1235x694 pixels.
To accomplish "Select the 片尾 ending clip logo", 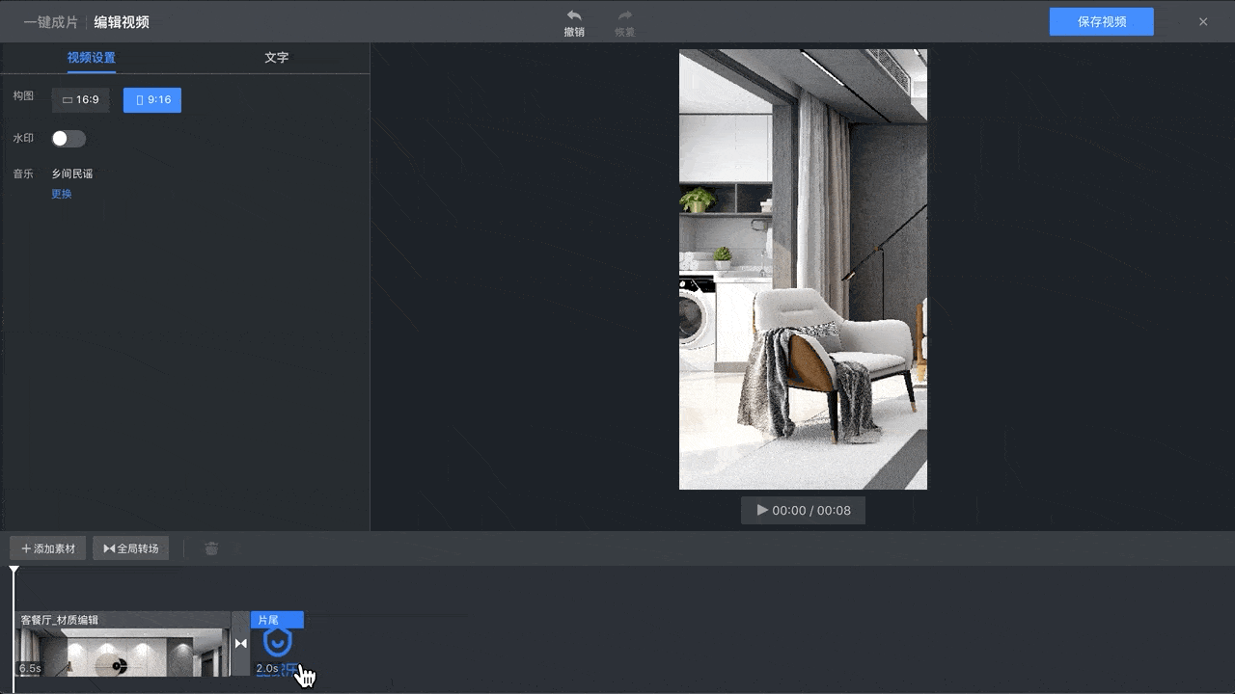I will coord(277,643).
